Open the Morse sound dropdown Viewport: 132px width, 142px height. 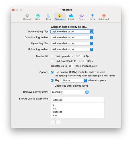[x=74, y=80]
